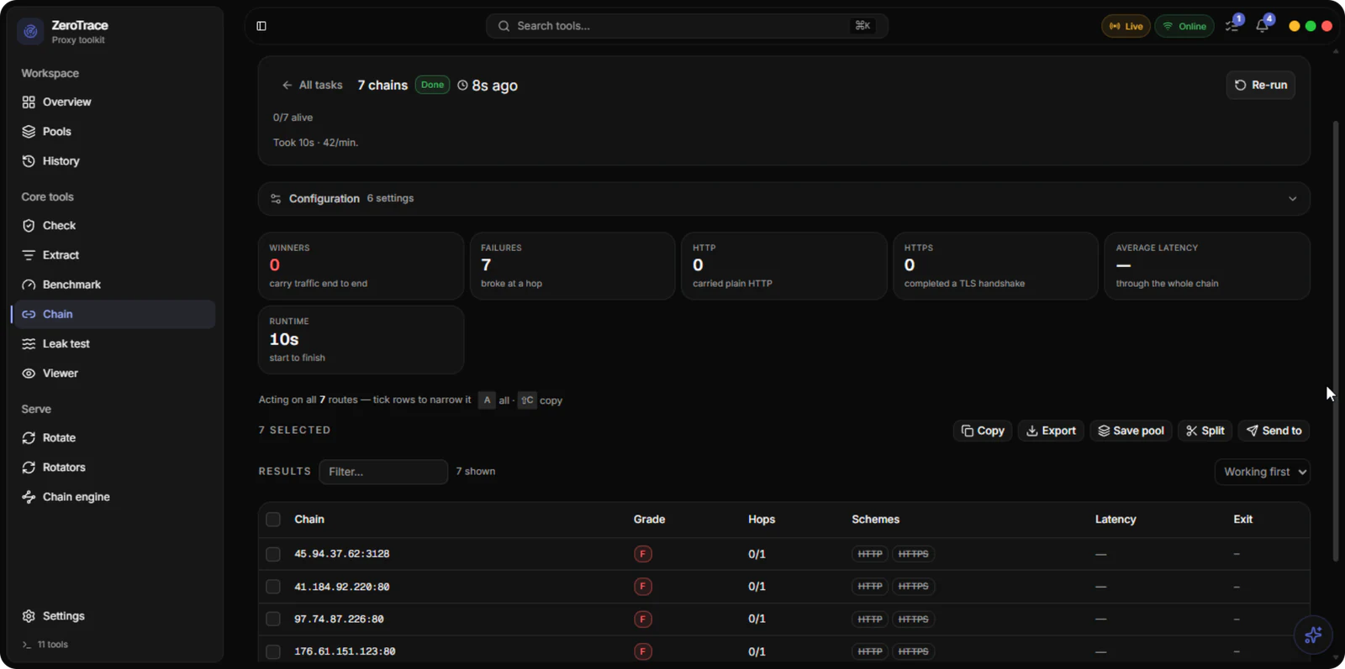Click the vertical scrollbar of results
The image size is (1345, 669).
(1335, 341)
